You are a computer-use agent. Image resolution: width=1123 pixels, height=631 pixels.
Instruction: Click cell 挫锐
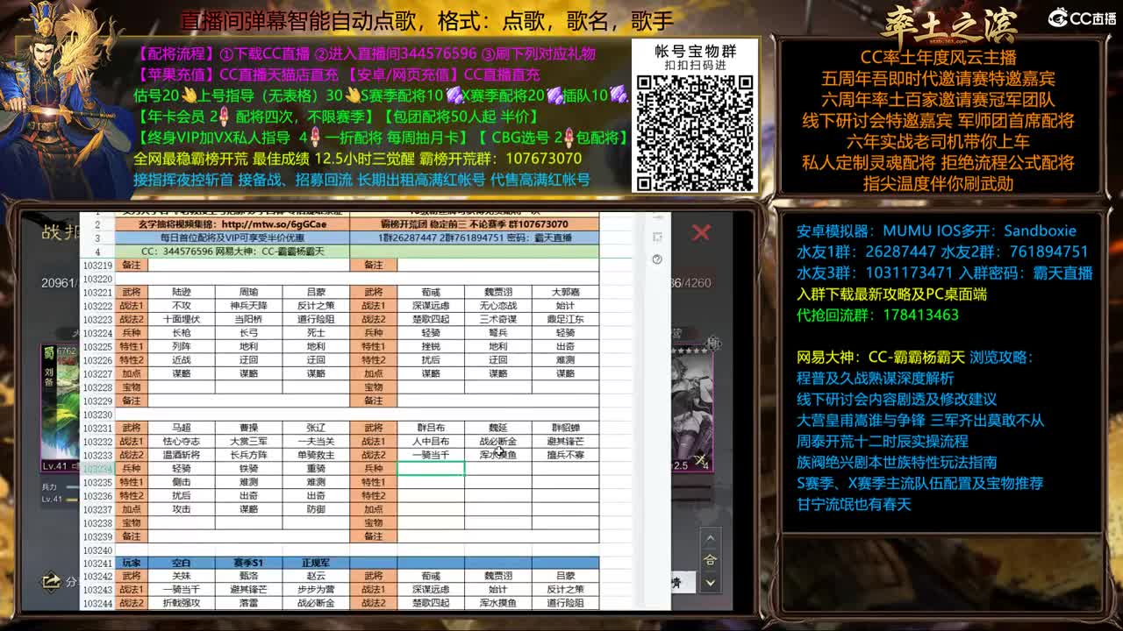431,347
